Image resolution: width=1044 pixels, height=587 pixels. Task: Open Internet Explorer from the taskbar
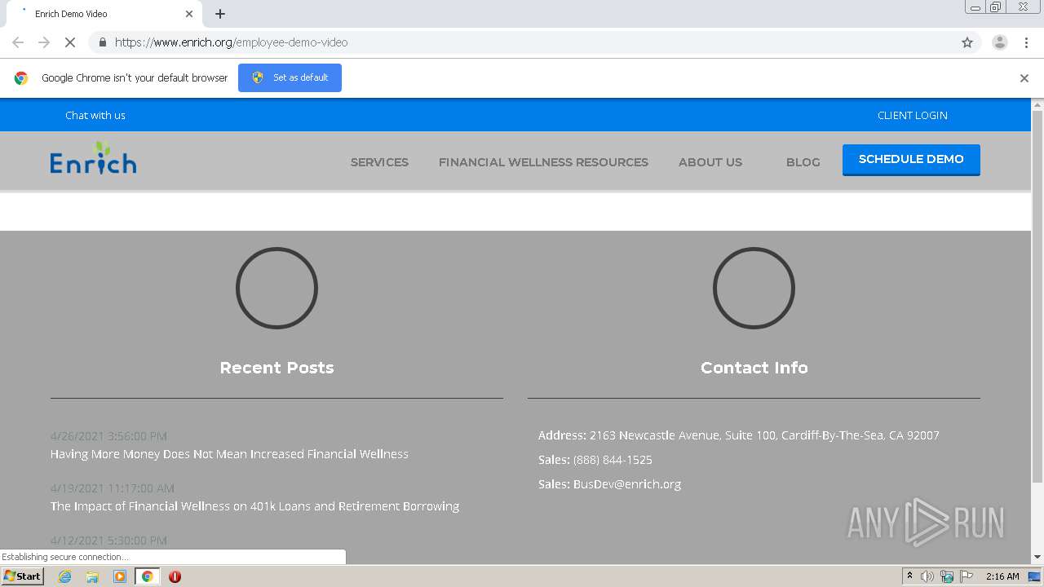coord(64,576)
